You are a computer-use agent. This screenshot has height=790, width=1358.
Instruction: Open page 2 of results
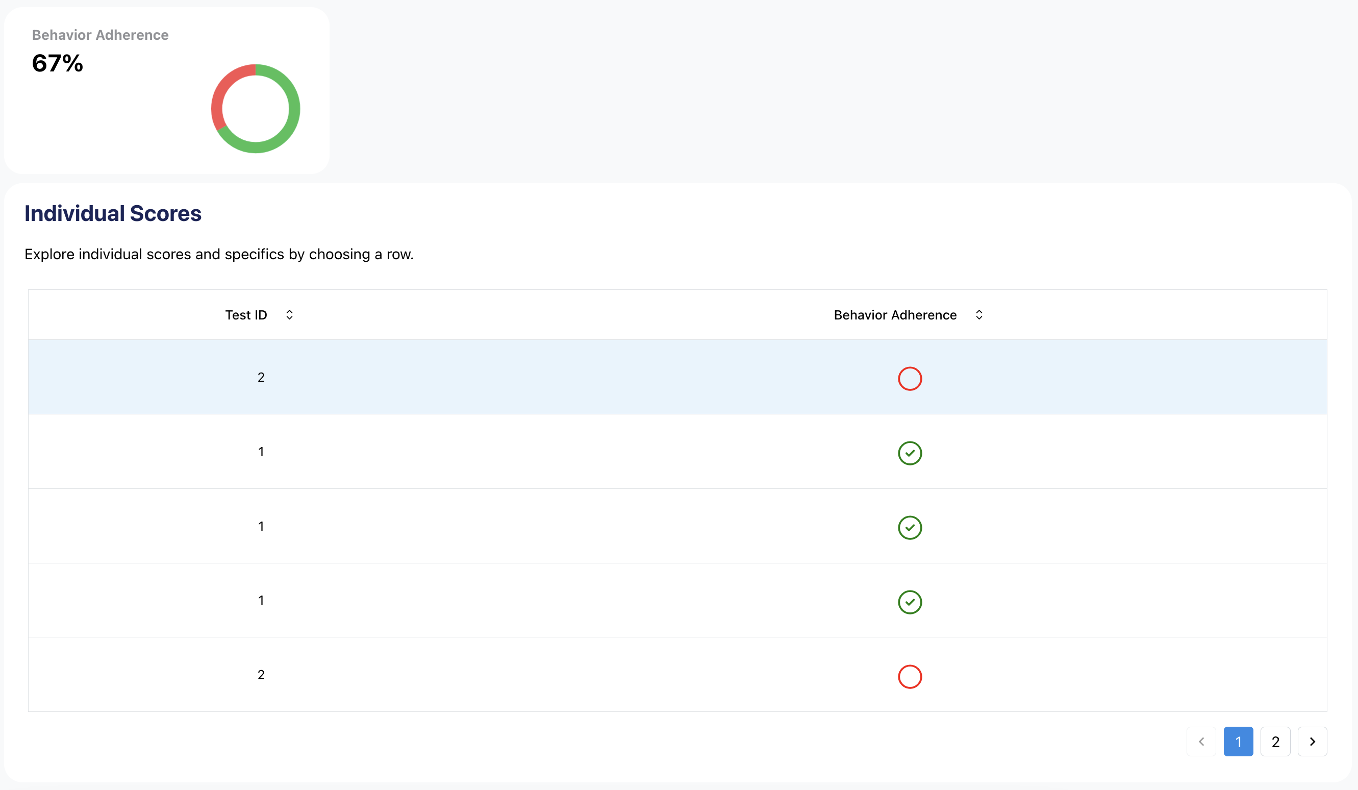point(1275,742)
